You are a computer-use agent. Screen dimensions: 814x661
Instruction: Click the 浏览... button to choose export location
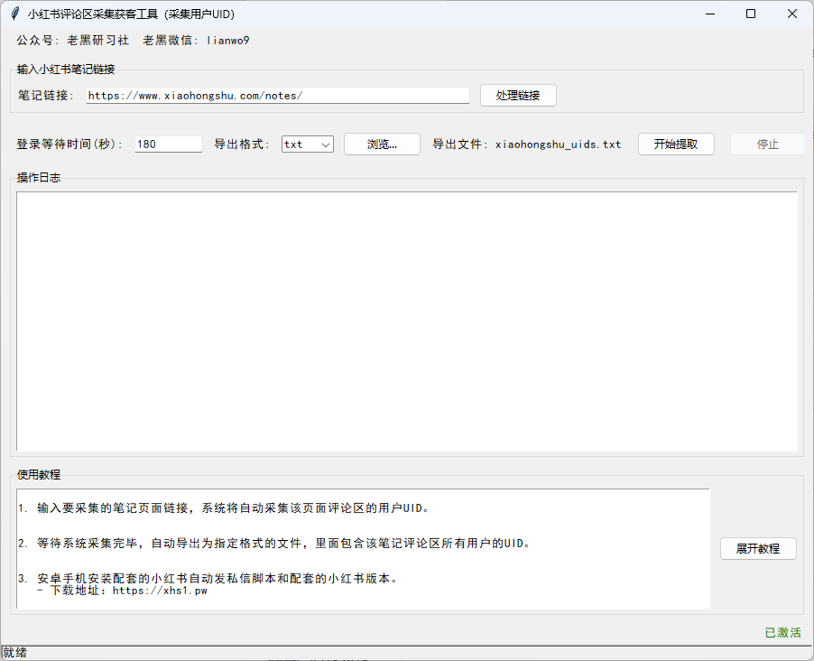point(381,144)
